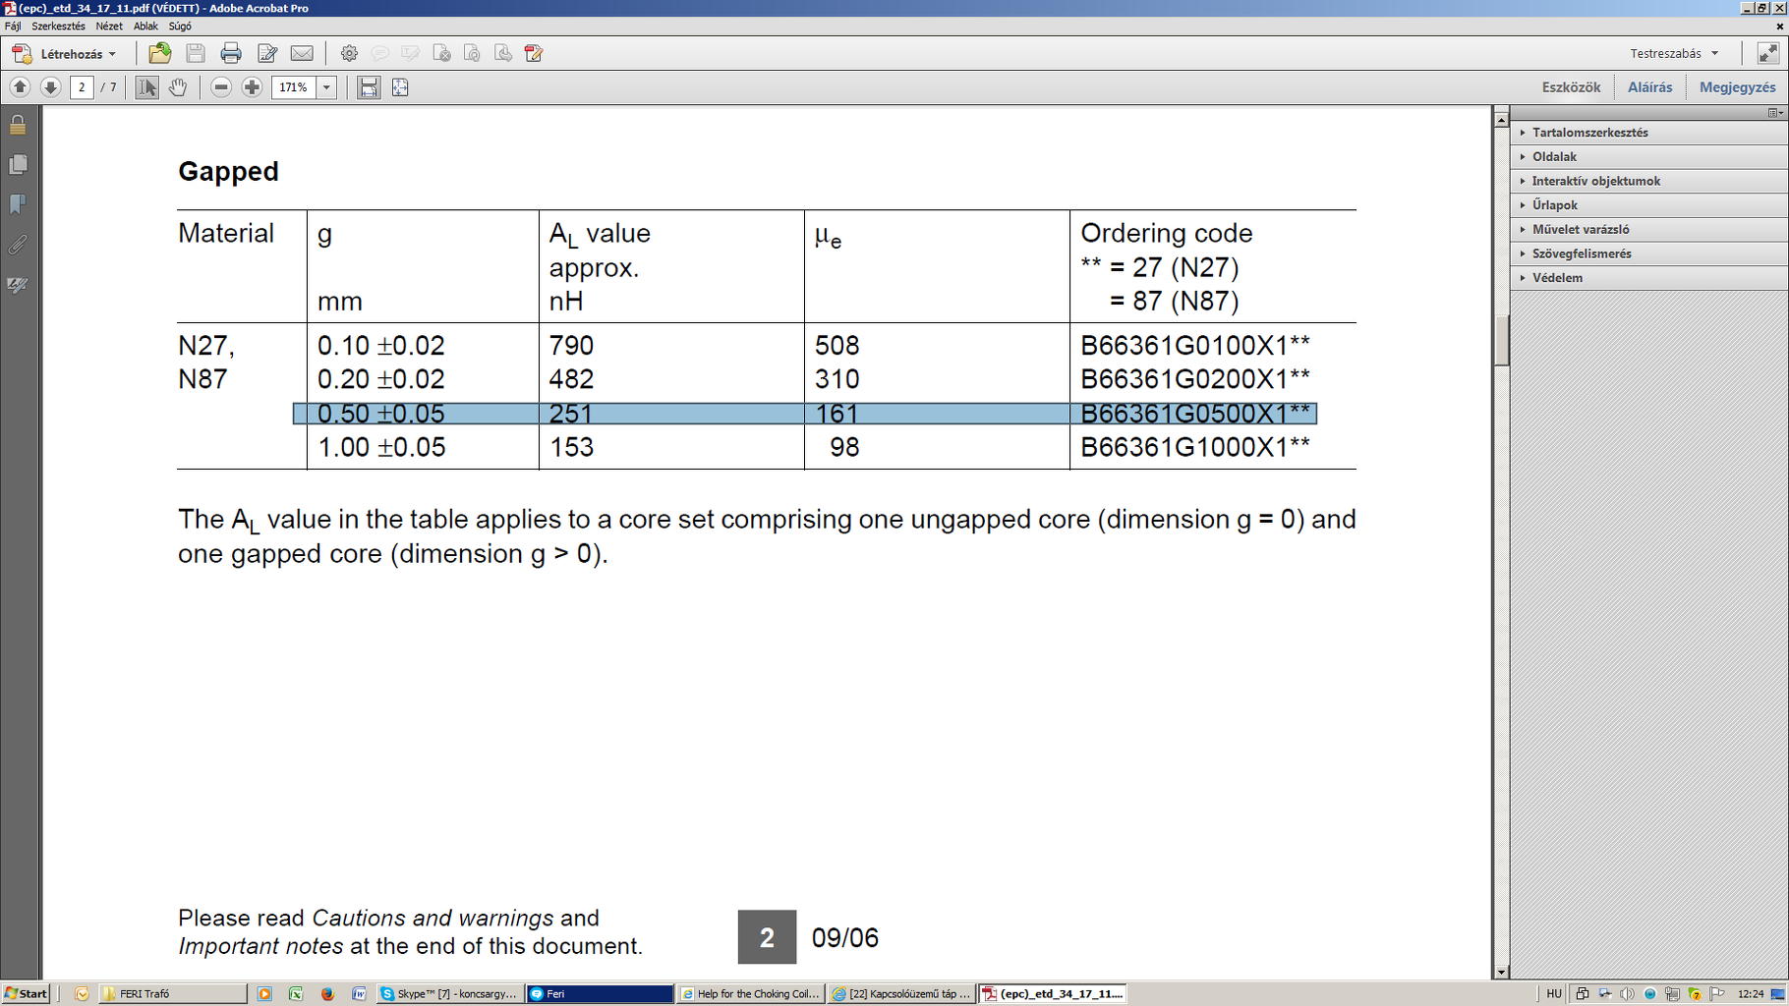Click the security lock icon in sidebar
The height and width of the screenshot is (1006, 1789).
pyautogui.click(x=18, y=125)
